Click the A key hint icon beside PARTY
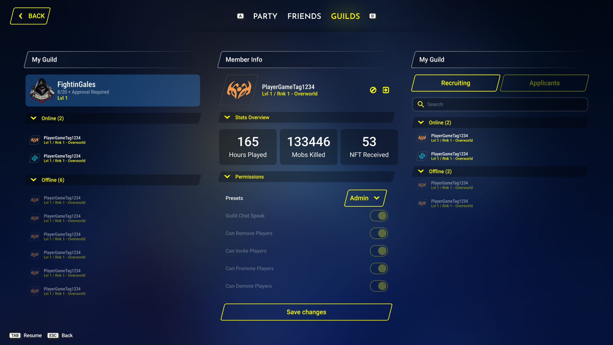 click(x=240, y=16)
